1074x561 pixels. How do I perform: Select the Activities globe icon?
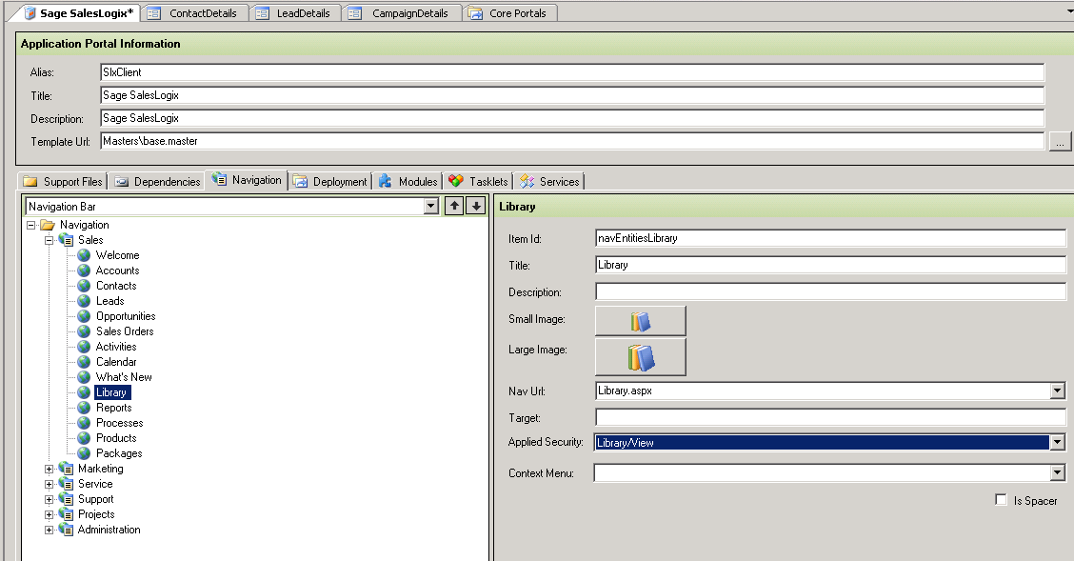click(84, 347)
